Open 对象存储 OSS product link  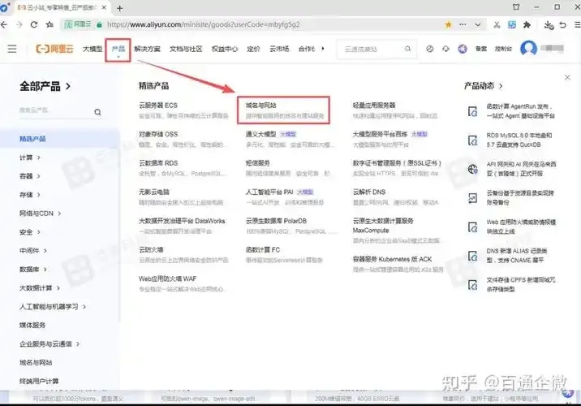158,134
